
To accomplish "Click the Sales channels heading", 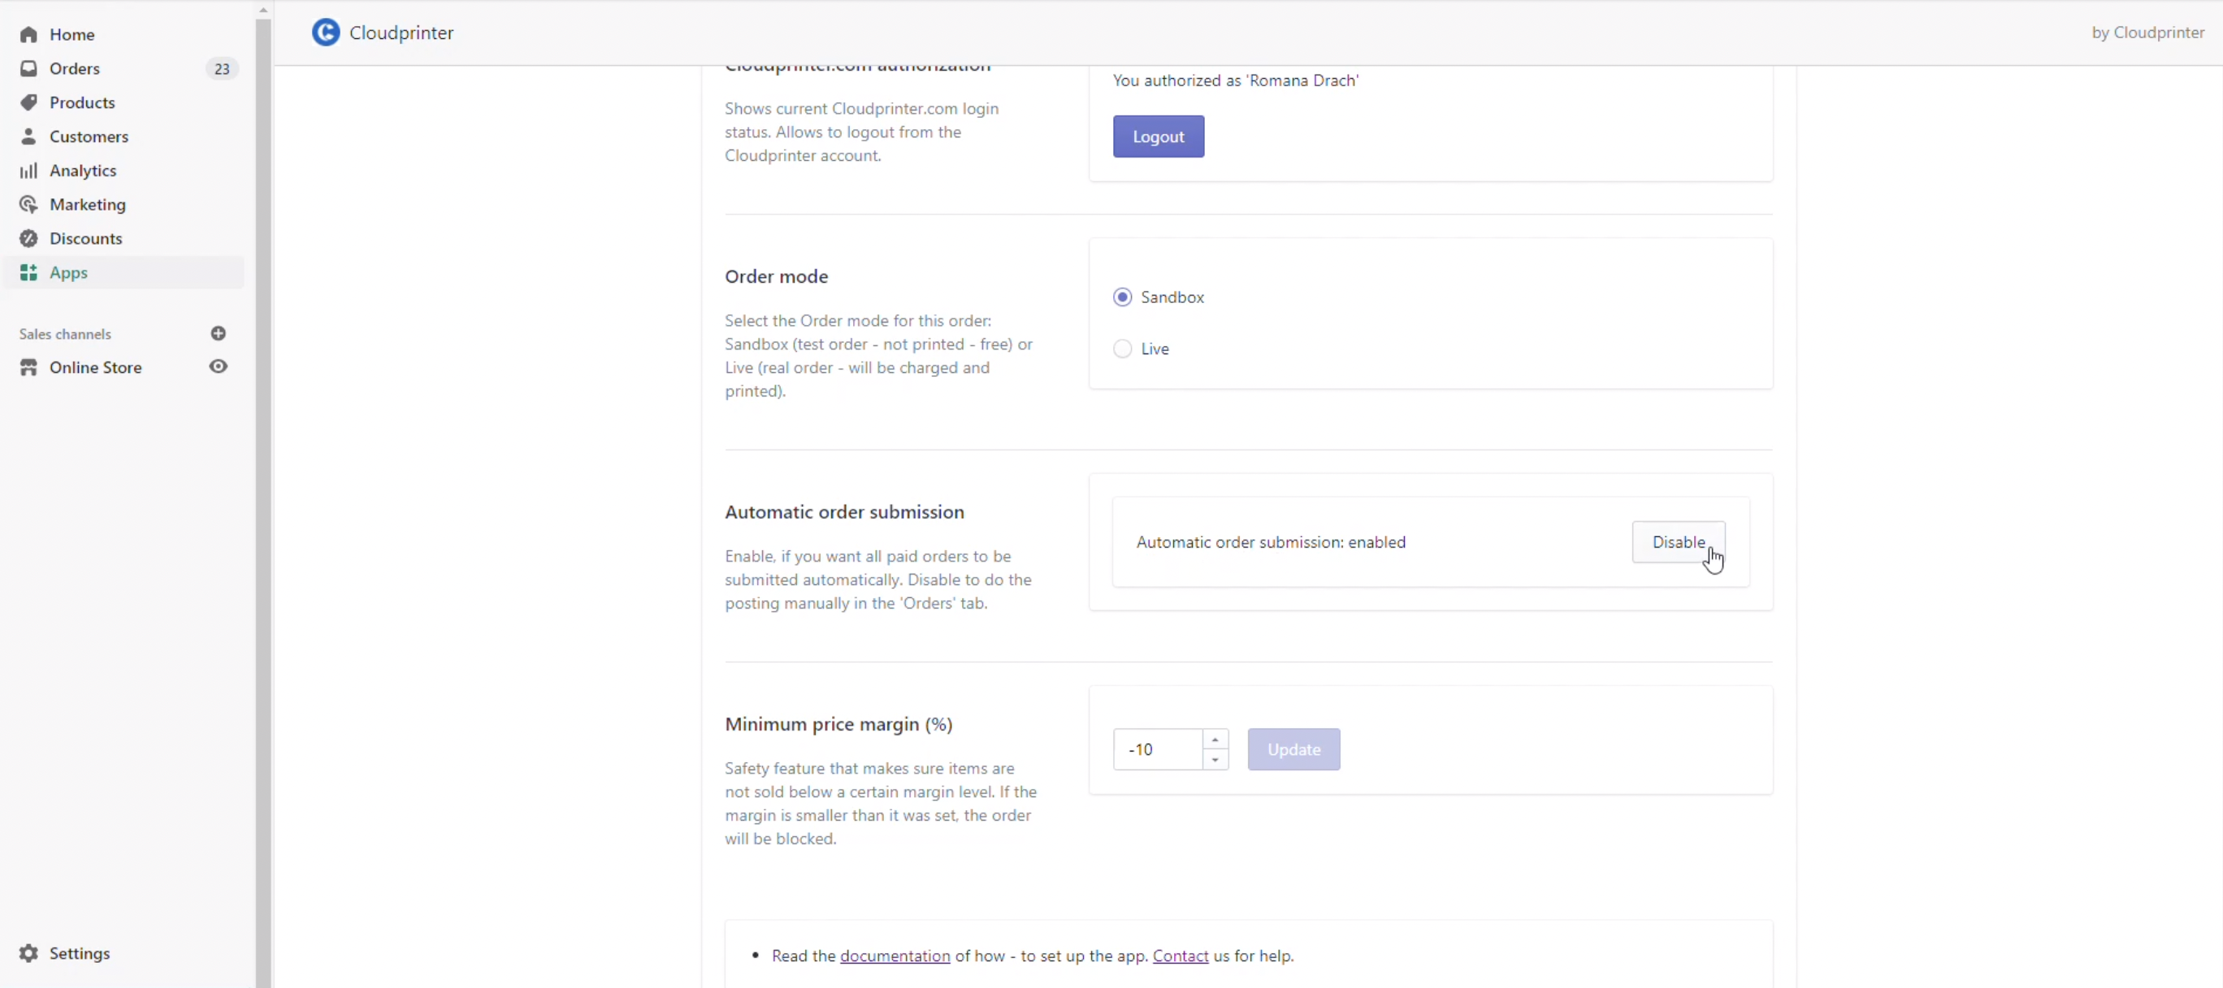I will coord(65,334).
